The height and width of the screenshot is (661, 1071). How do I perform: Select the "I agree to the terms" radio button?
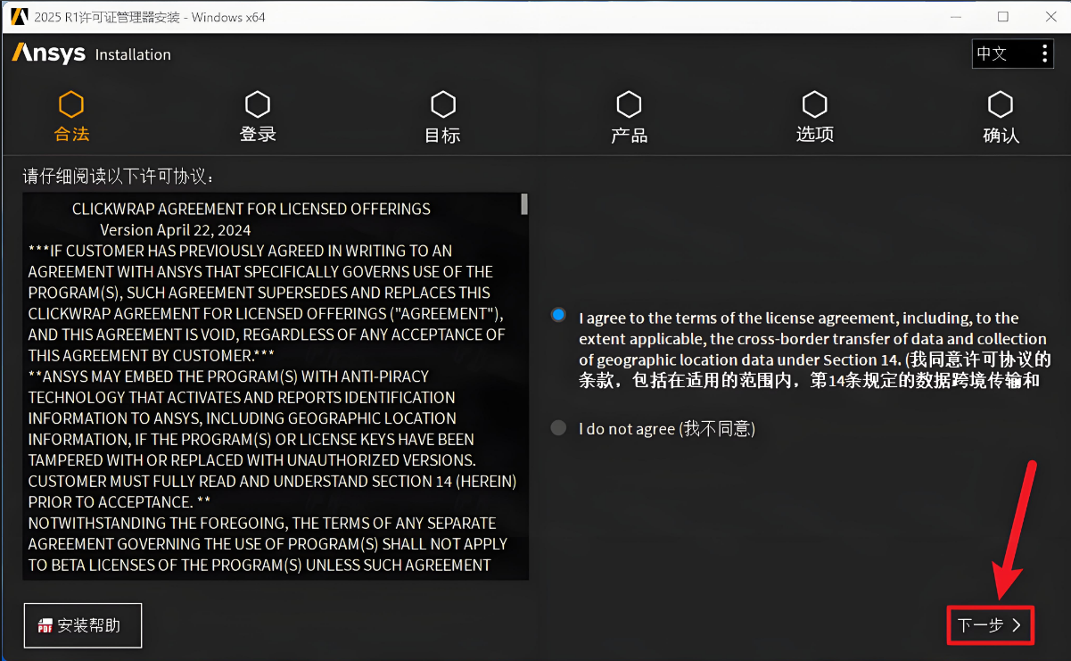(x=558, y=315)
